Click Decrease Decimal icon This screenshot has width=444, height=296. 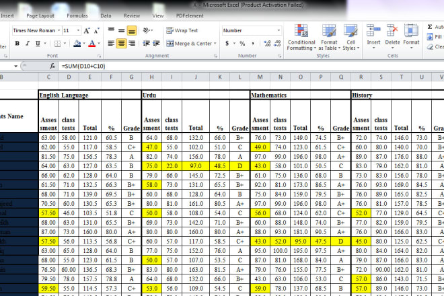[277, 43]
